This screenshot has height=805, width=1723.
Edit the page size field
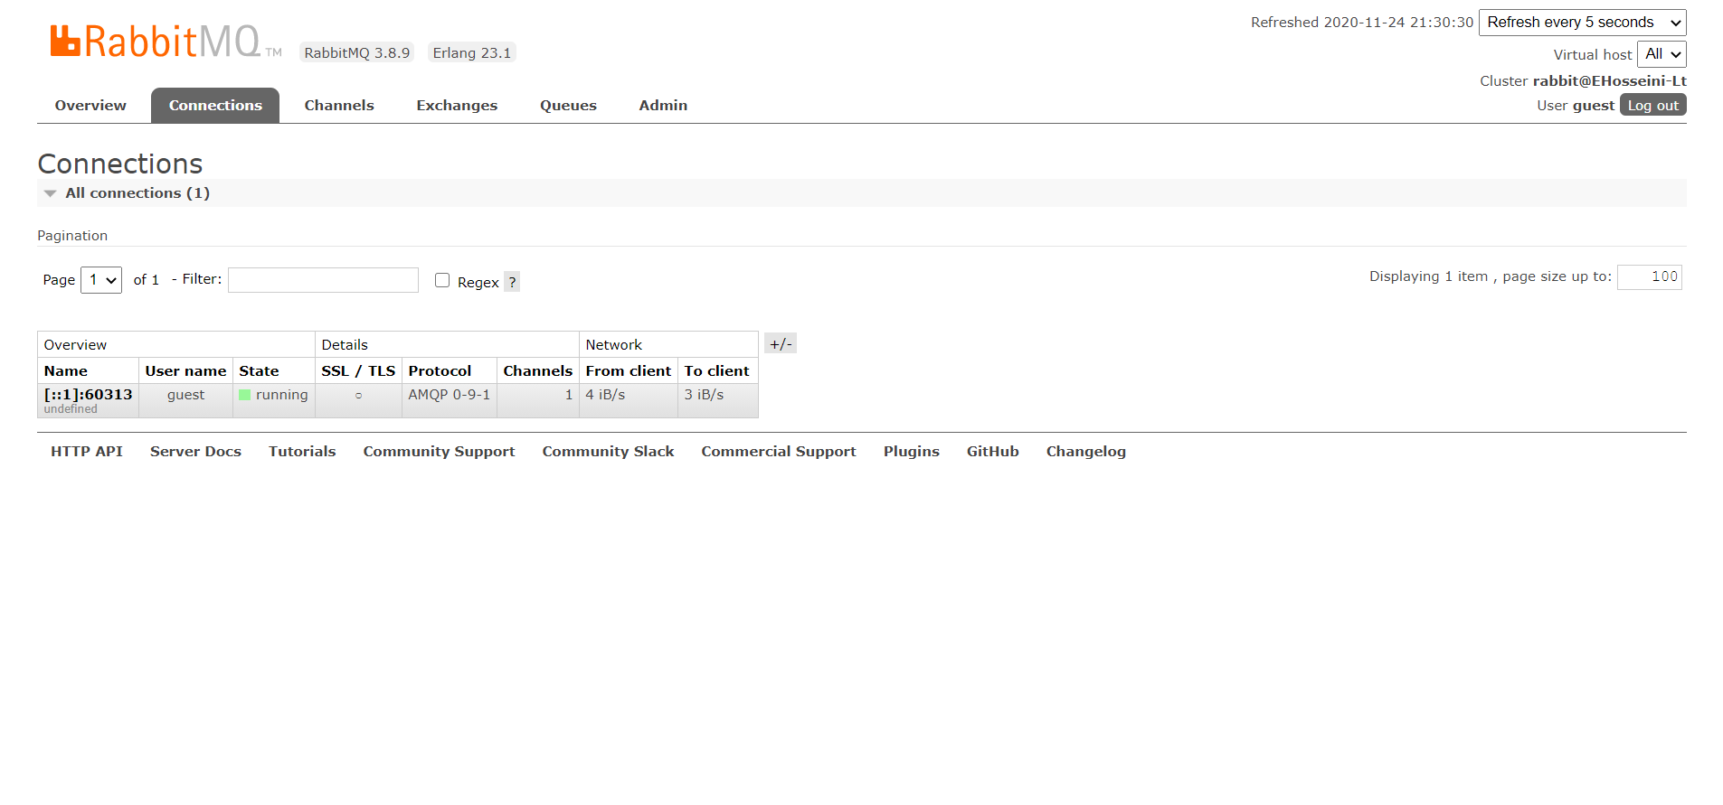click(1649, 276)
